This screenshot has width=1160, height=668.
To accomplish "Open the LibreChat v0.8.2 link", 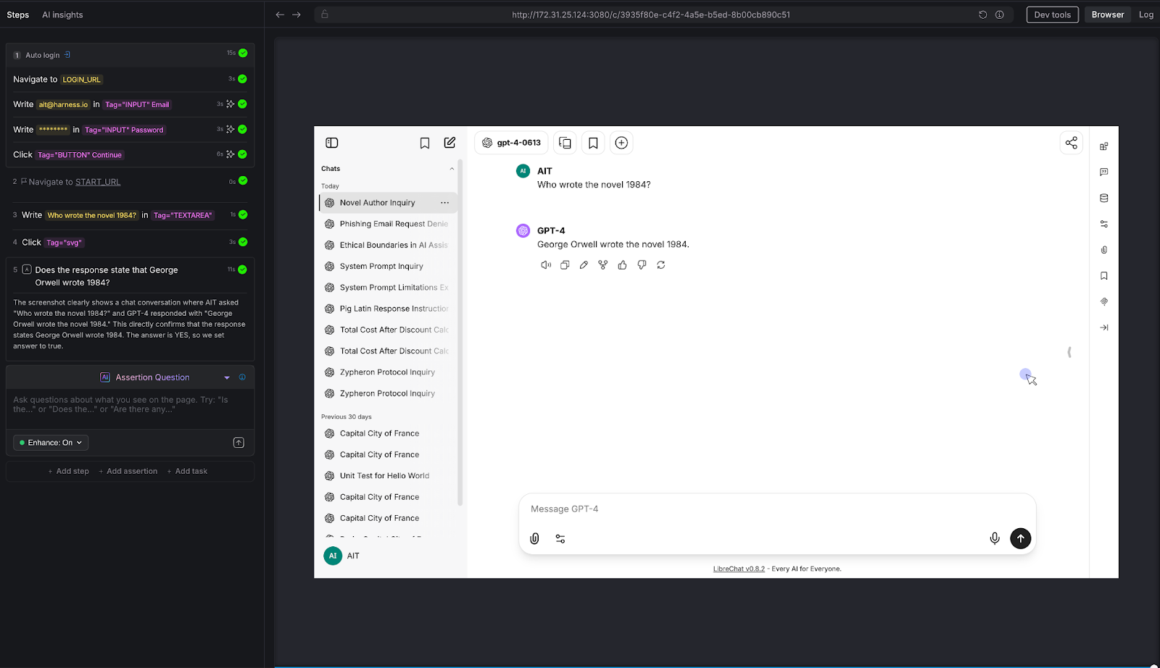I will [x=739, y=569].
